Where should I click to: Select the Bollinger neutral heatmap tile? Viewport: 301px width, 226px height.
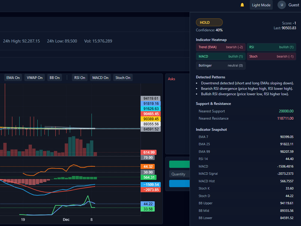coord(221,65)
